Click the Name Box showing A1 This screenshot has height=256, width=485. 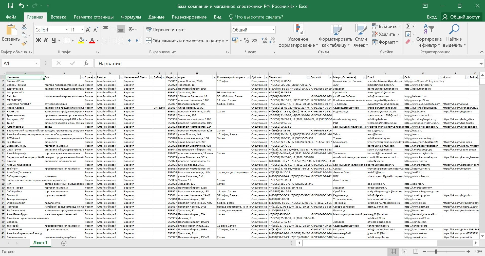coord(21,63)
